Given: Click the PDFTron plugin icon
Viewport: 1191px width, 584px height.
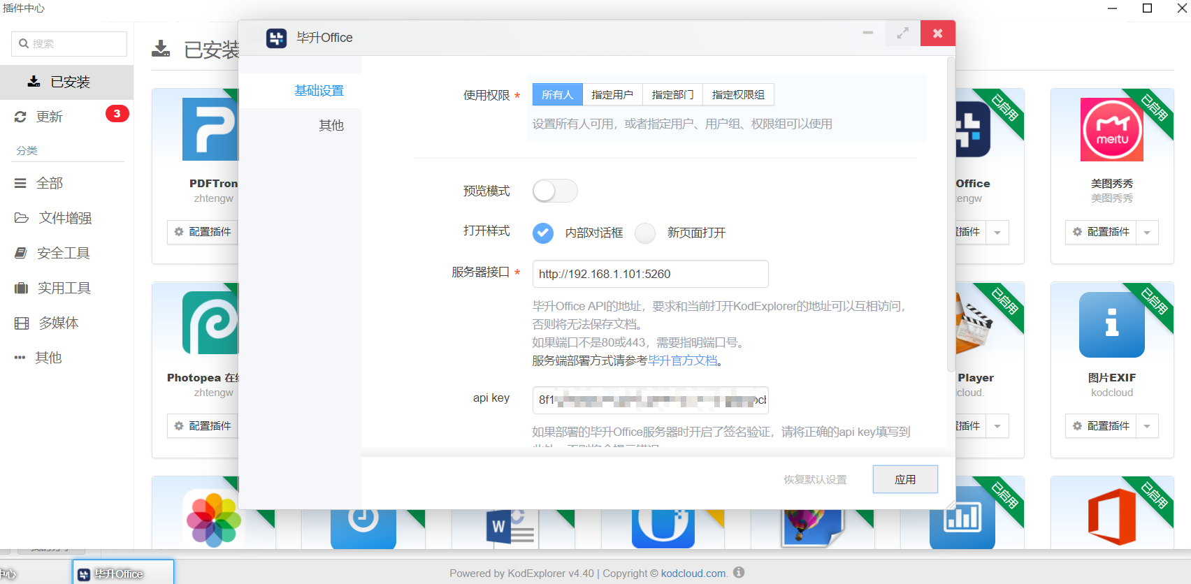Looking at the screenshot, I should (x=210, y=129).
